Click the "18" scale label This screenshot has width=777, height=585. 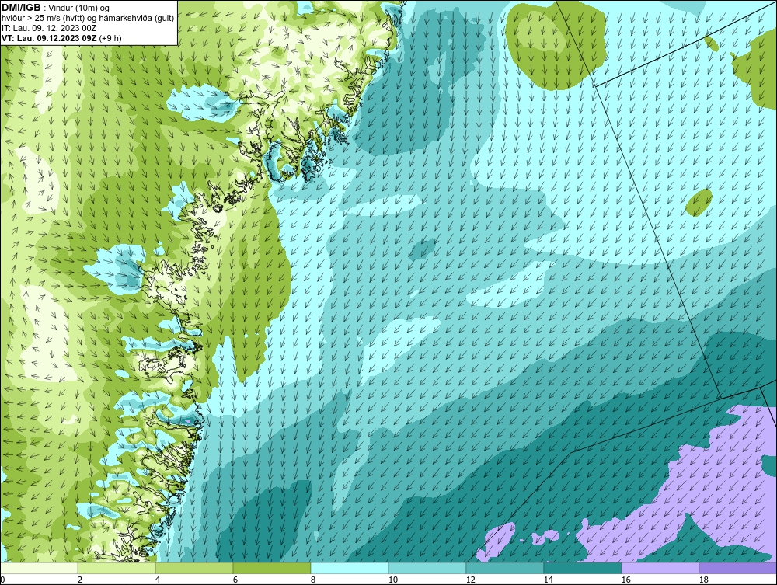click(704, 580)
